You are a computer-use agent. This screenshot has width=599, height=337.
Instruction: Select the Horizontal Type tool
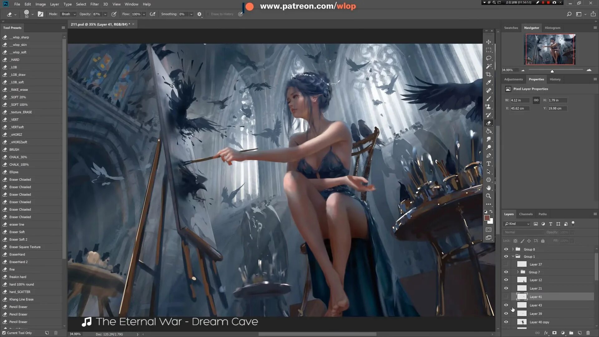(x=489, y=164)
